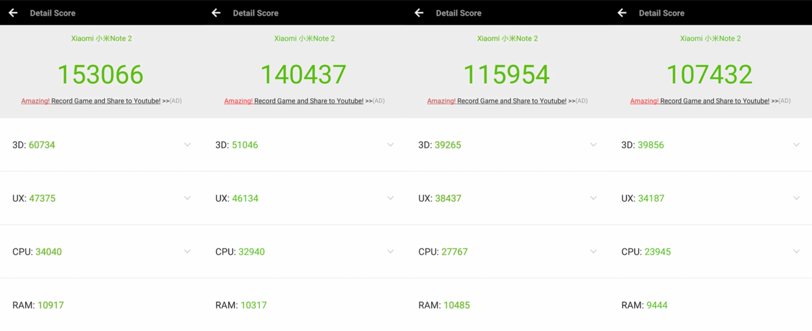Click the CPU: 23945 score text
The height and width of the screenshot is (331, 812).
tap(646, 252)
